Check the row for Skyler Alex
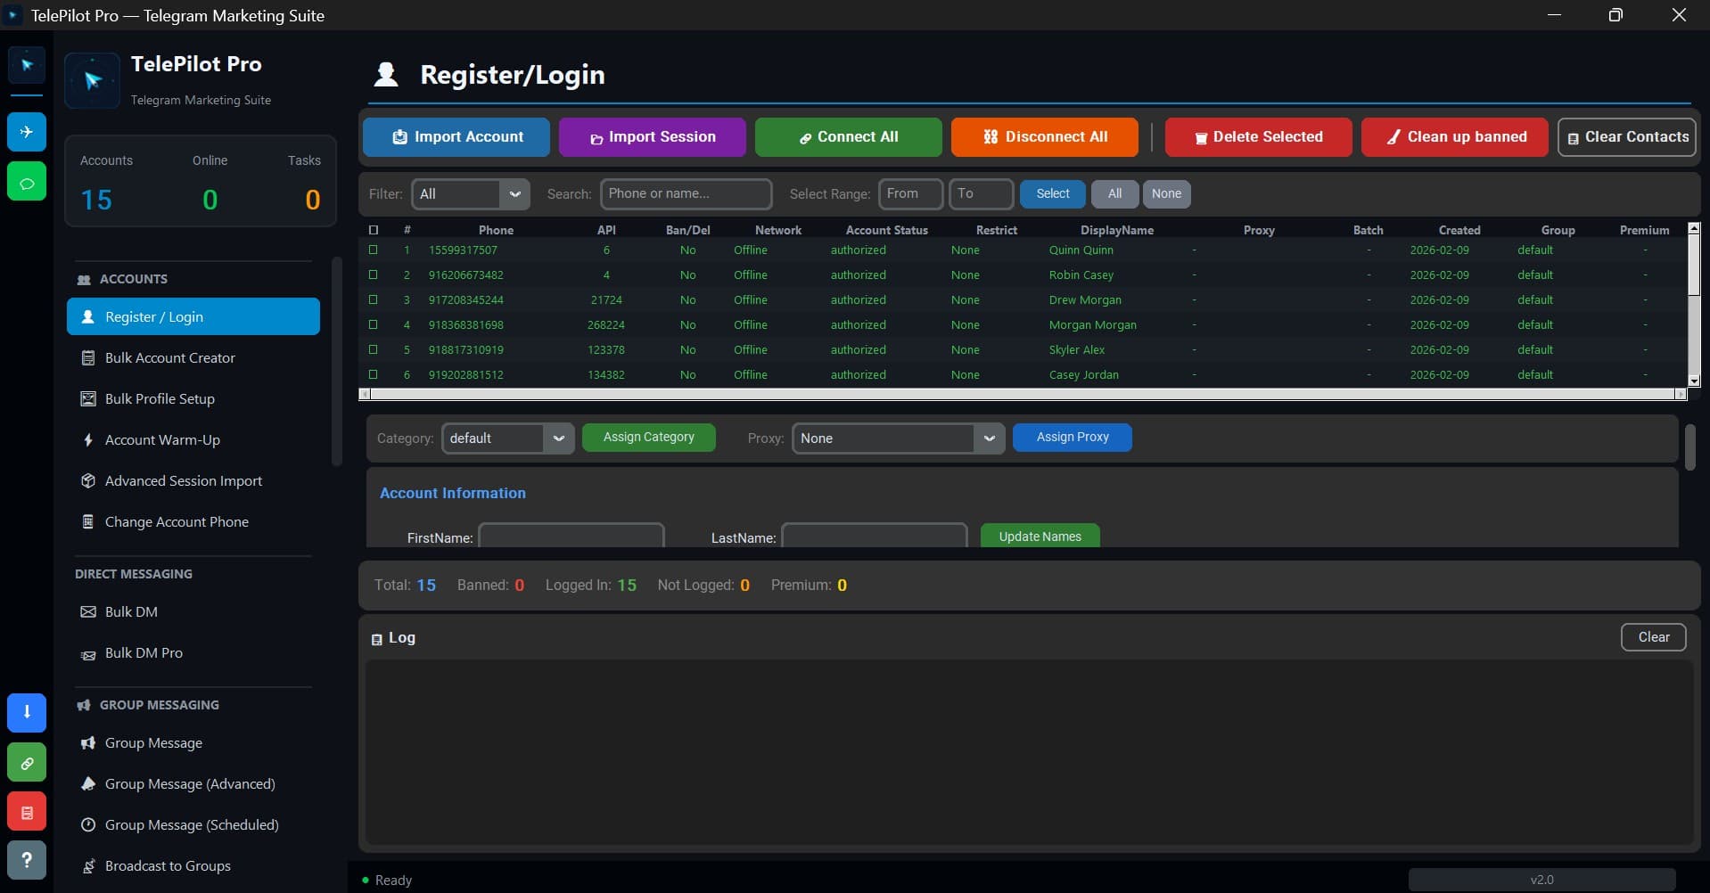 374,350
